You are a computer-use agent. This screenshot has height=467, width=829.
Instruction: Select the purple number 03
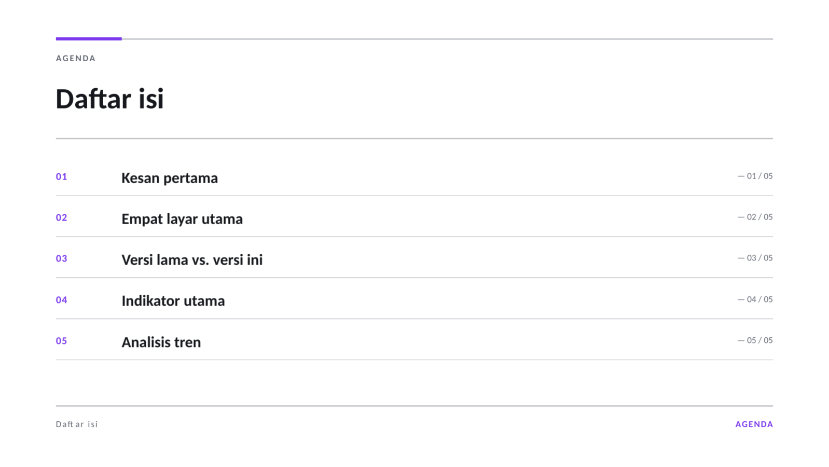click(62, 258)
